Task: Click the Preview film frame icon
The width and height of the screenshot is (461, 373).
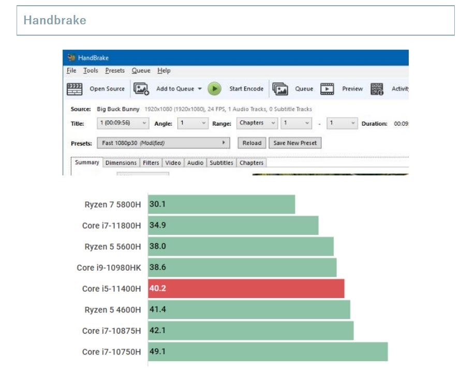Action: coord(327,89)
